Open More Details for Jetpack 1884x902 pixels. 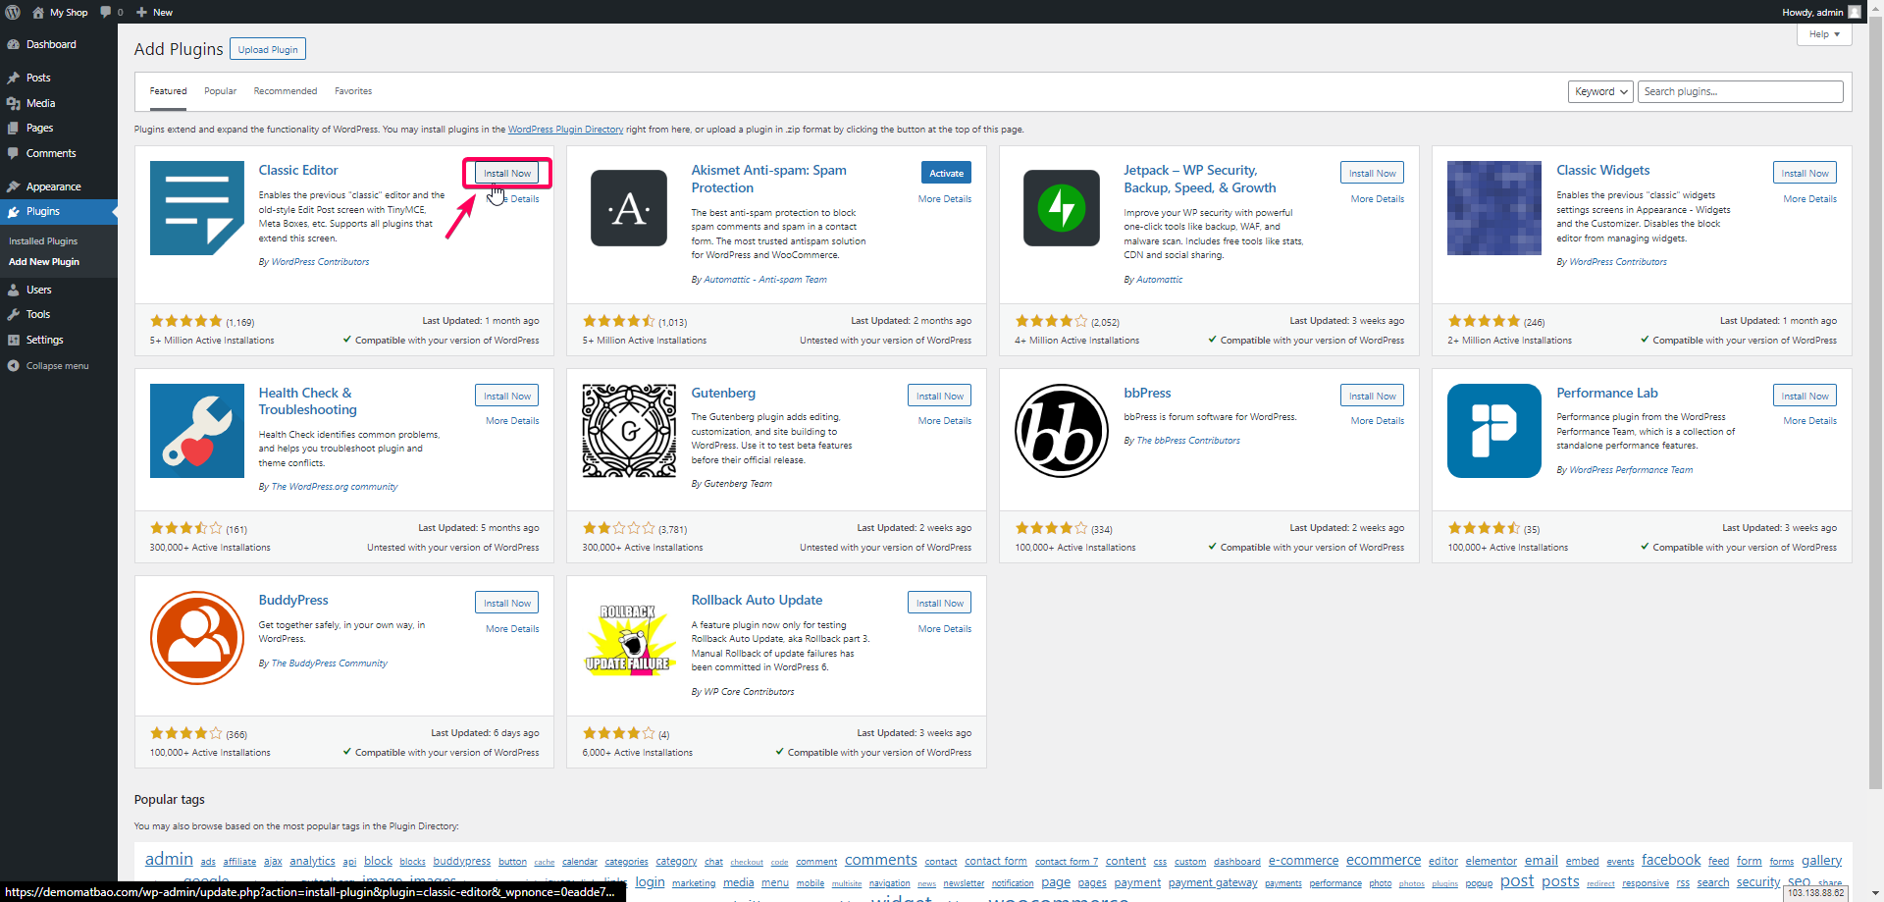1378,199
